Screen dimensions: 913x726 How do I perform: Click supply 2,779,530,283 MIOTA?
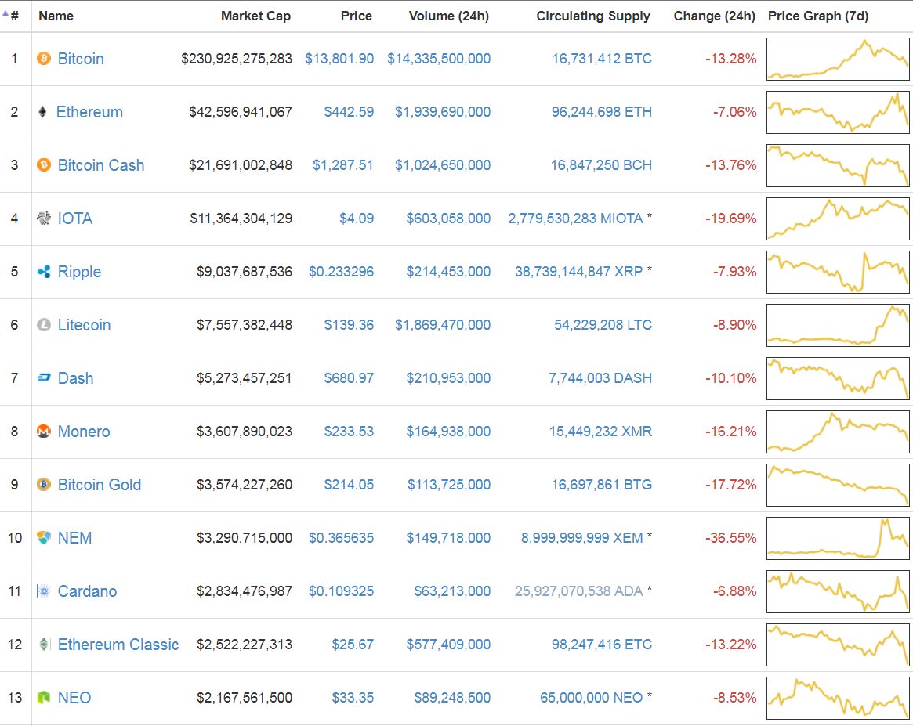575,219
